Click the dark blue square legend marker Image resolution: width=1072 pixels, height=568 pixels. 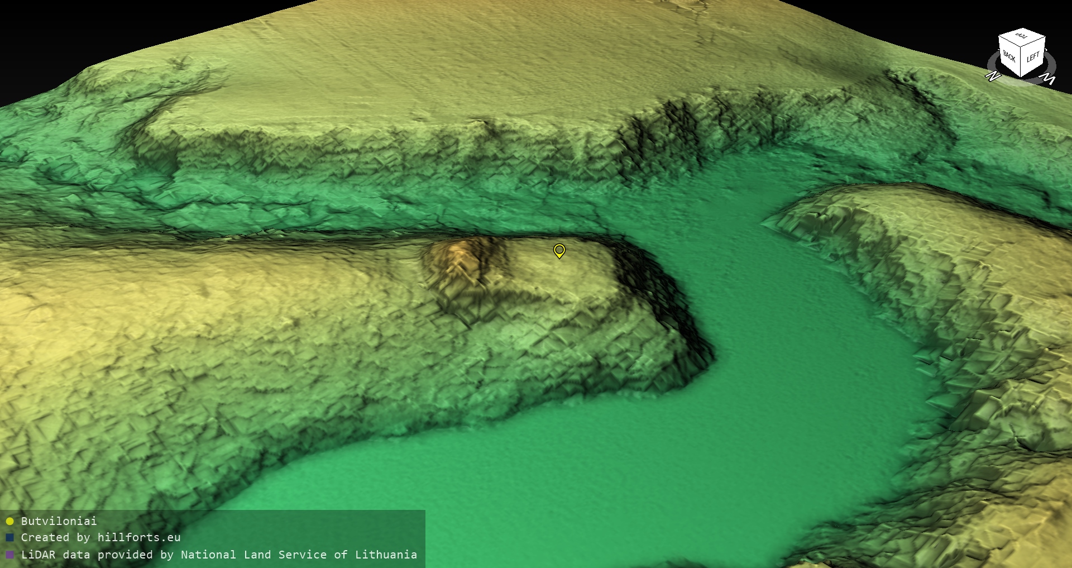click(9, 538)
